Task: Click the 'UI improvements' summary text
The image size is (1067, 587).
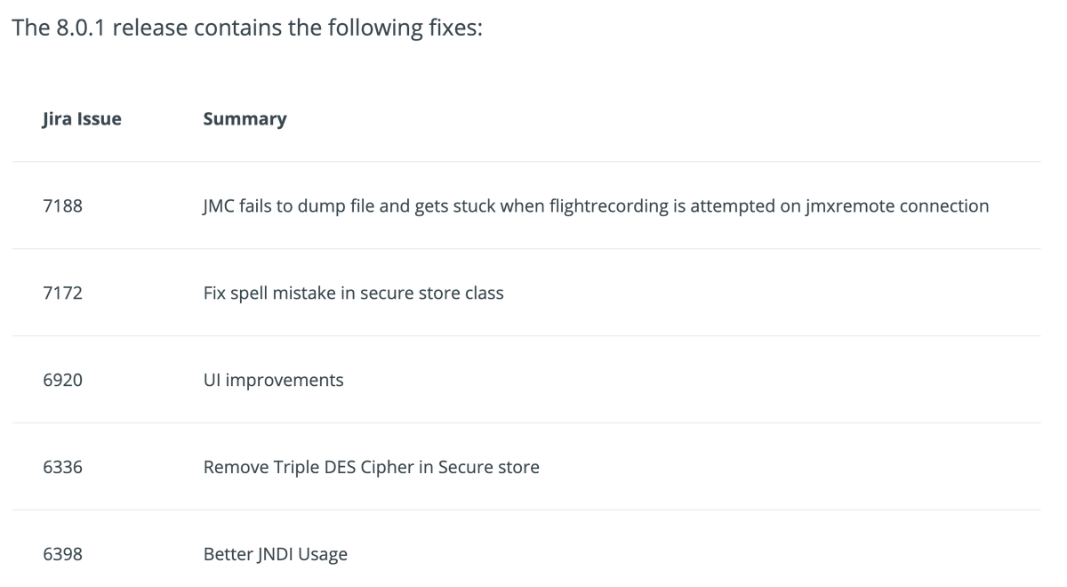Action: [273, 381]
